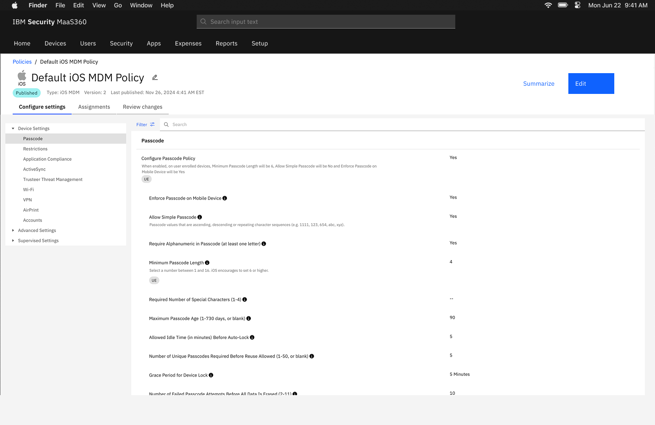Image resolution: width=655 pixels, height=425 pixels.
Task: Open info tooltip for Minimum Passcode Length
Action: click(207, 263)
